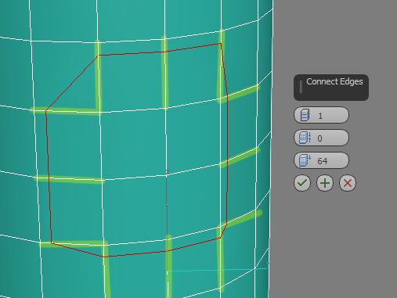Click the diagonal red preview edge on the mesh
This screenshot has height=298, width=397.
click(x=72, y=83)
